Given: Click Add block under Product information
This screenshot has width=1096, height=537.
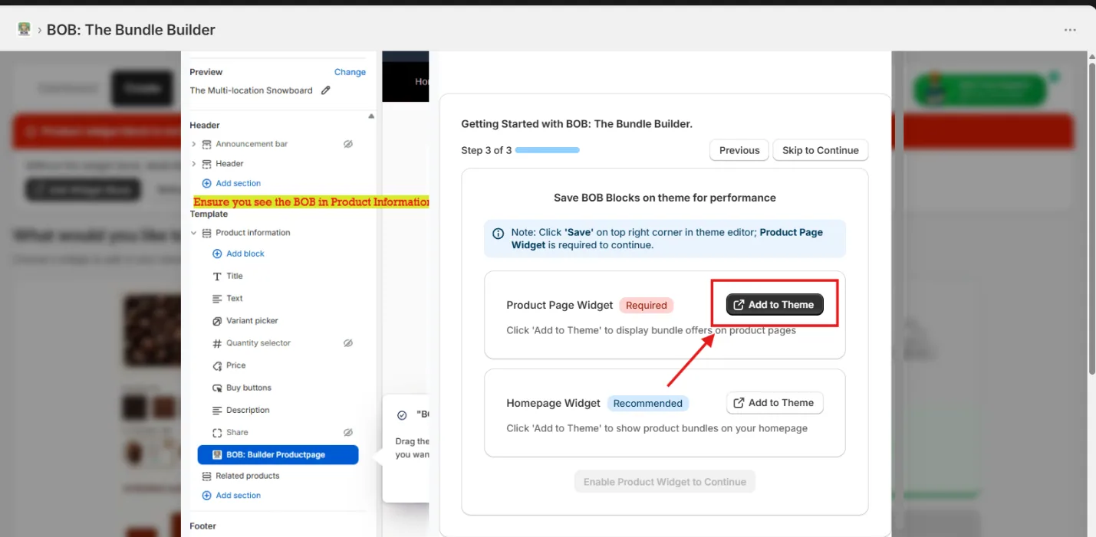Looking at the screenshot, I should (x=245, y=254).
